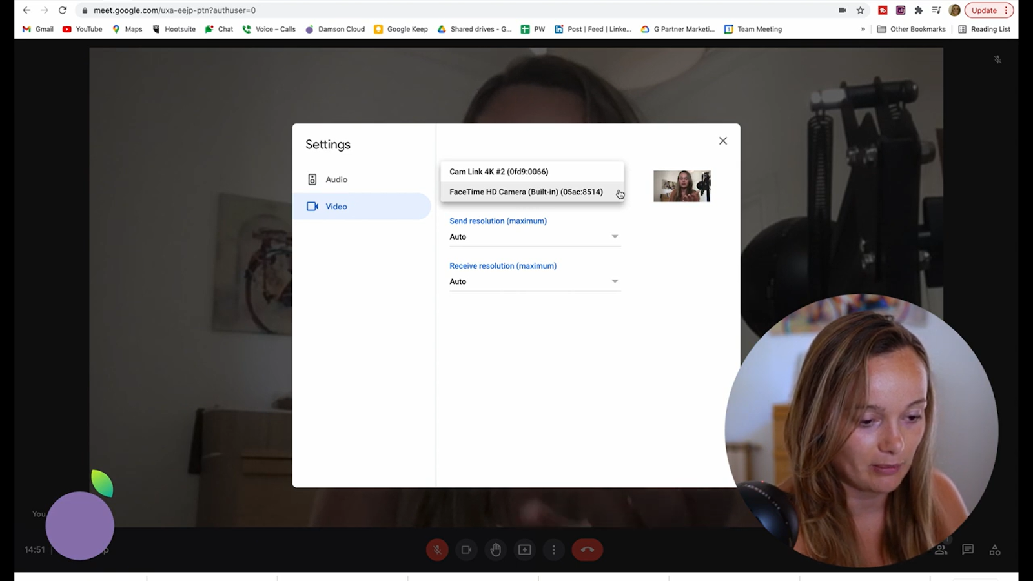Leave call with red hang-up button
1033x581 pixels.
point(588,550)
